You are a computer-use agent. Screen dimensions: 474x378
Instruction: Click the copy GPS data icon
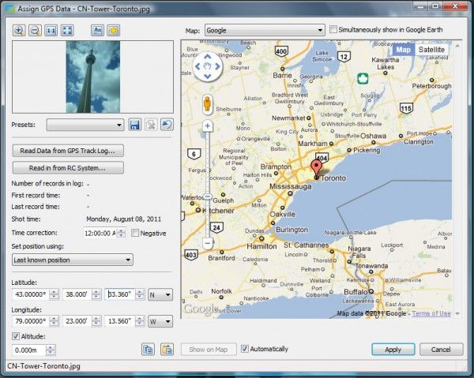149,350
